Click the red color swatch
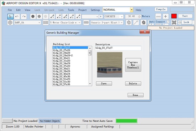This screenshot has width=196, height=131. tap(174, 16)
